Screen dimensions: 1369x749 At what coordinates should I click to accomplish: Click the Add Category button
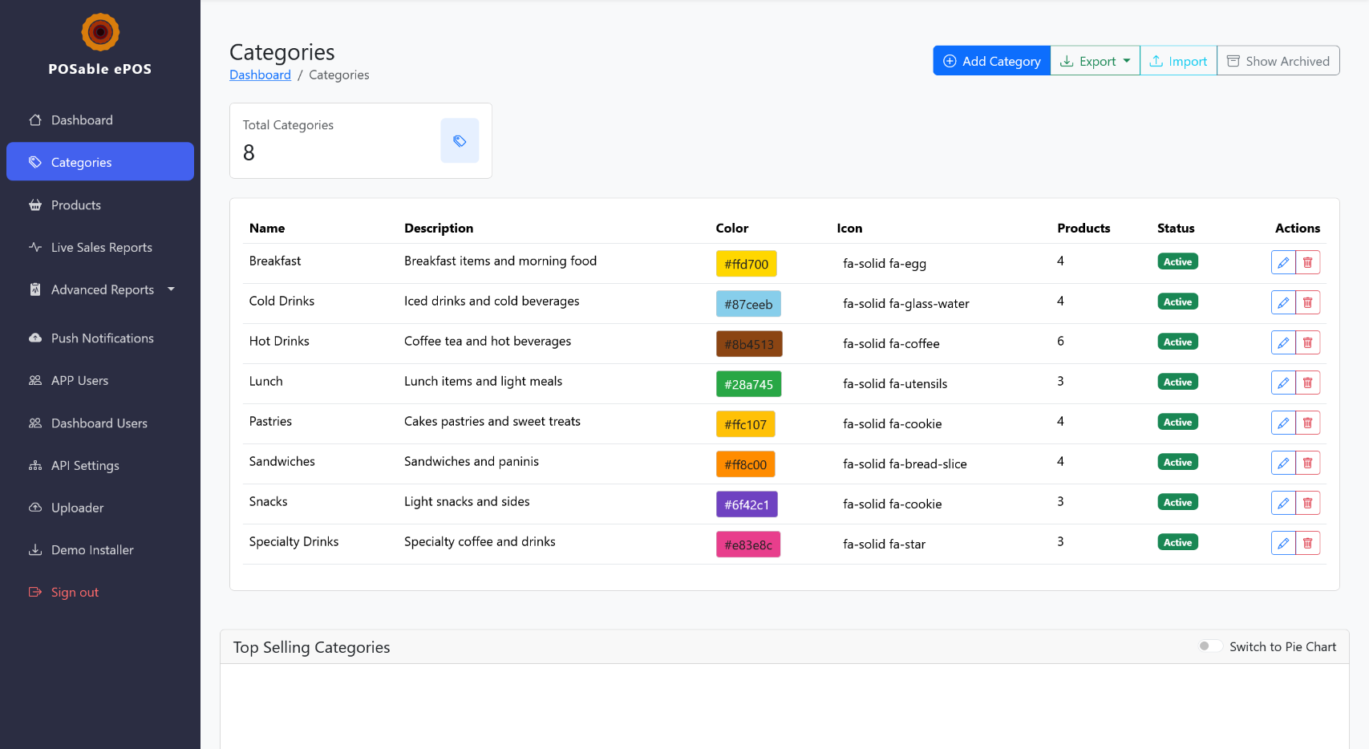point(991,61)
